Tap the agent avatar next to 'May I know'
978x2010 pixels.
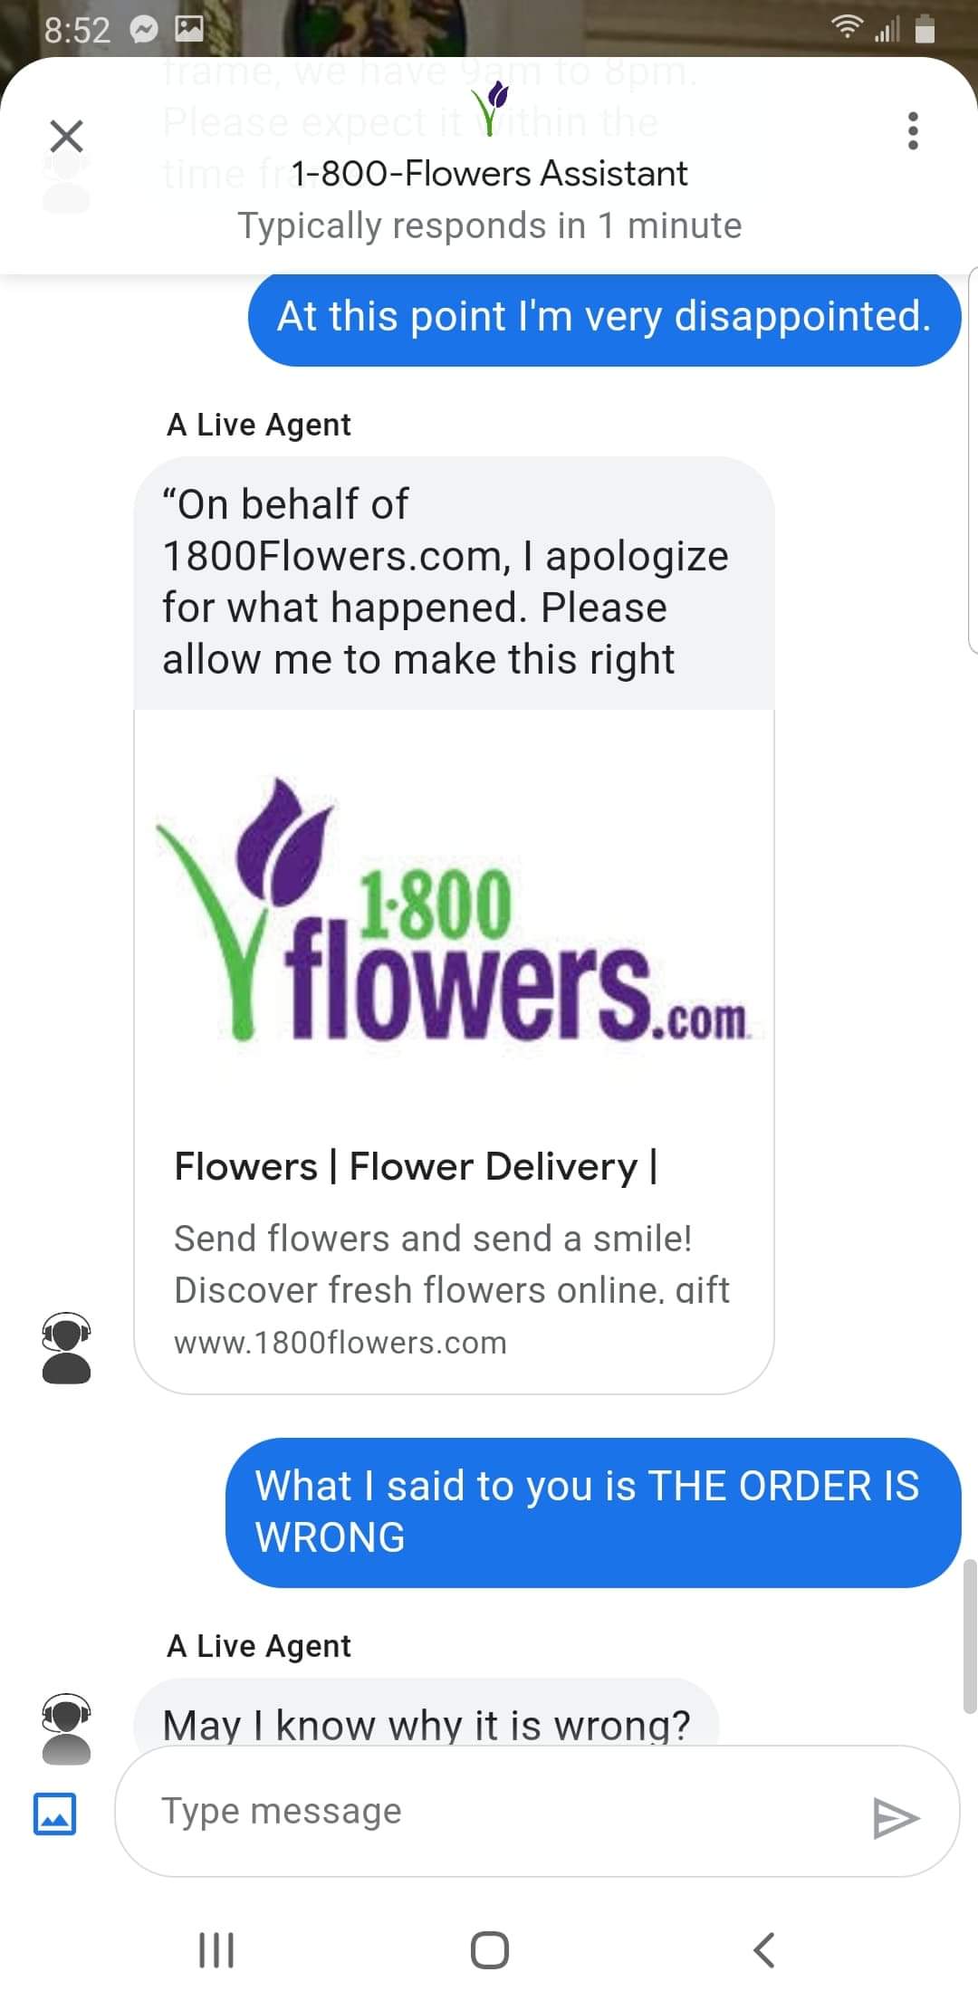click(66, 1728)
